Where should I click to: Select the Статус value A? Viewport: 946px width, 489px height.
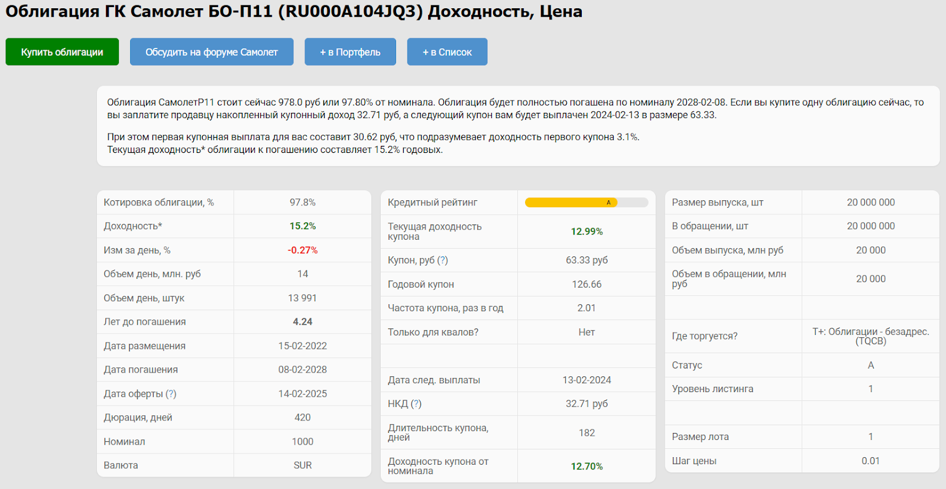871,366
